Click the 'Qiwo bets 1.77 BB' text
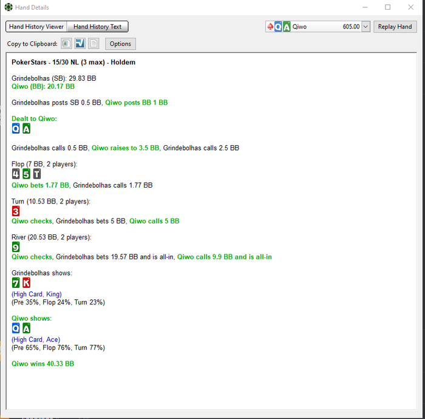Screen dimensions: 425x419 tap(40, 185)
